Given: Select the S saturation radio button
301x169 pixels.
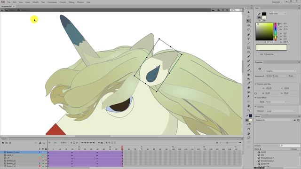Looking at the screenshot, I should [279, 27].
